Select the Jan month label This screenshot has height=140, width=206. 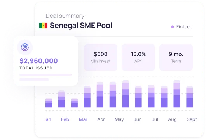click(47, 119)
